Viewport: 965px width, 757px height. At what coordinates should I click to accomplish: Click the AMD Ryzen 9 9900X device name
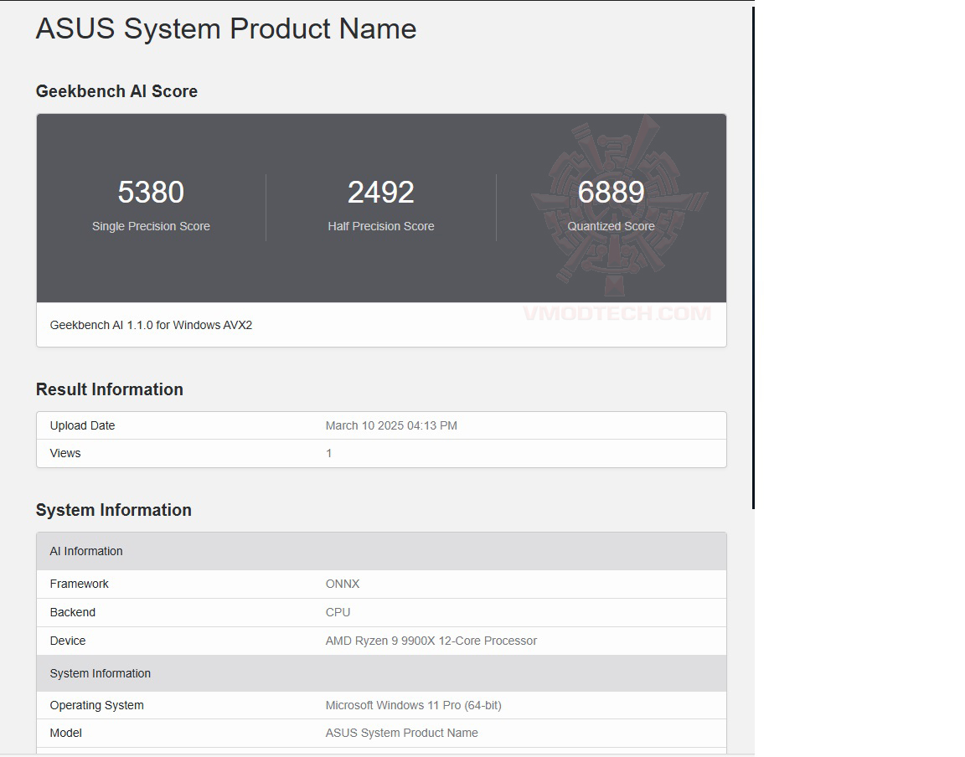point(431,641)
